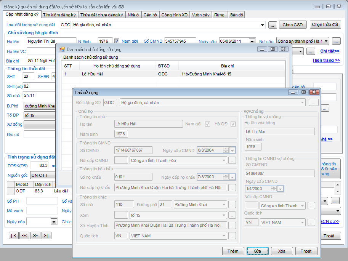Toggle Nam giới checkbox next to N.Sinh 1976
This screenshot has height=261, width=348.
pos(117,41)
